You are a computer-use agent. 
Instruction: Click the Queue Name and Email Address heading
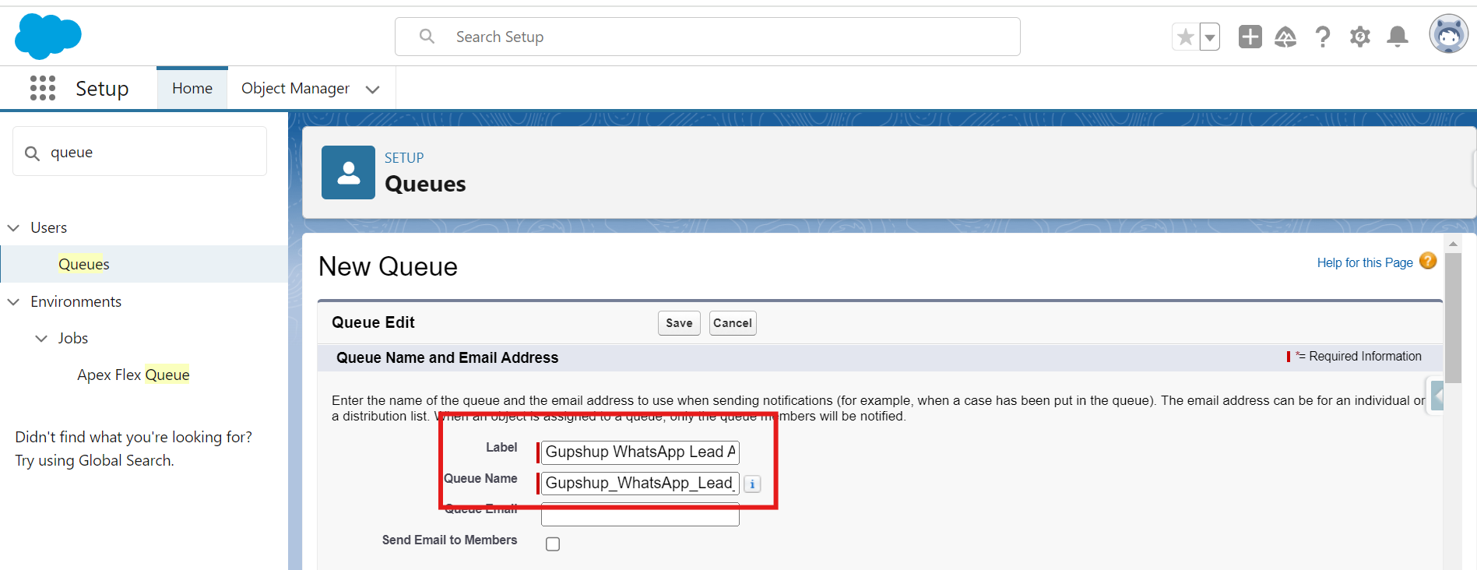point(447,357)
